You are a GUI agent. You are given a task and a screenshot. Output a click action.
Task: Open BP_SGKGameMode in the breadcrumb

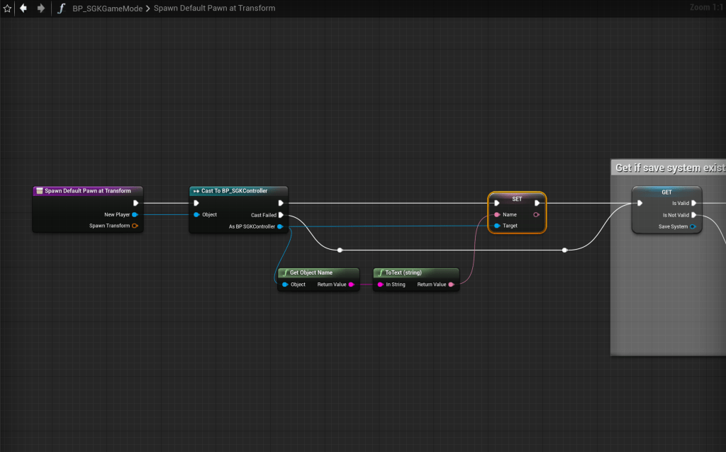106,9
